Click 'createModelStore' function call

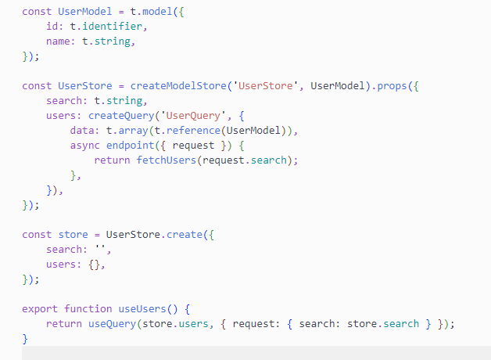(x=178, y=86)
